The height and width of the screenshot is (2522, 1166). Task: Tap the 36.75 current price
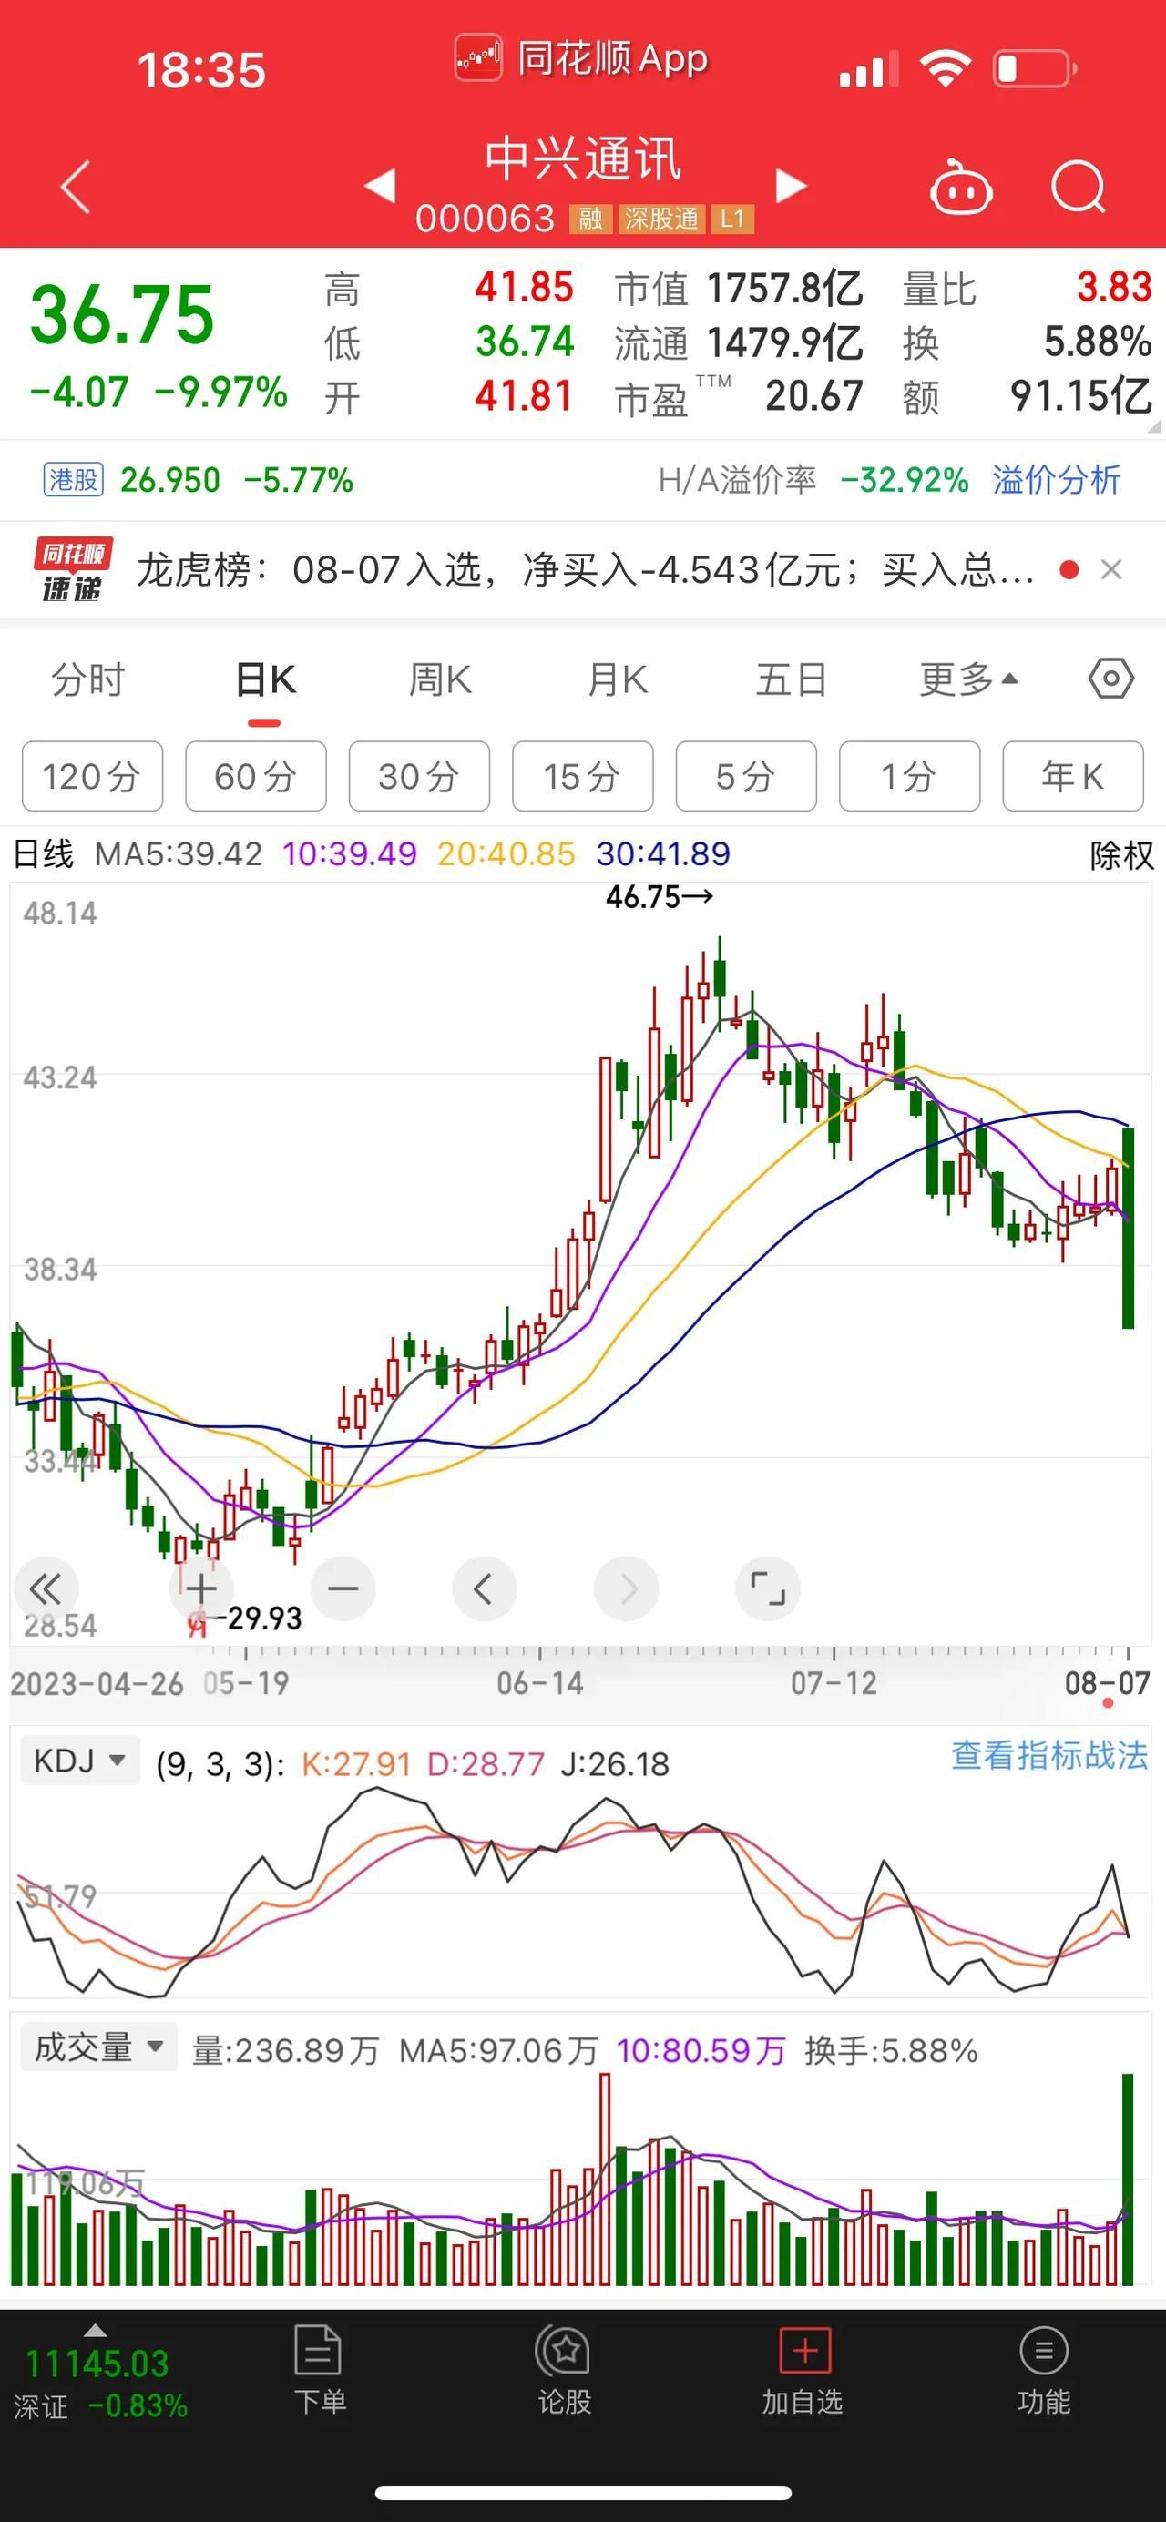pos(121,315)
